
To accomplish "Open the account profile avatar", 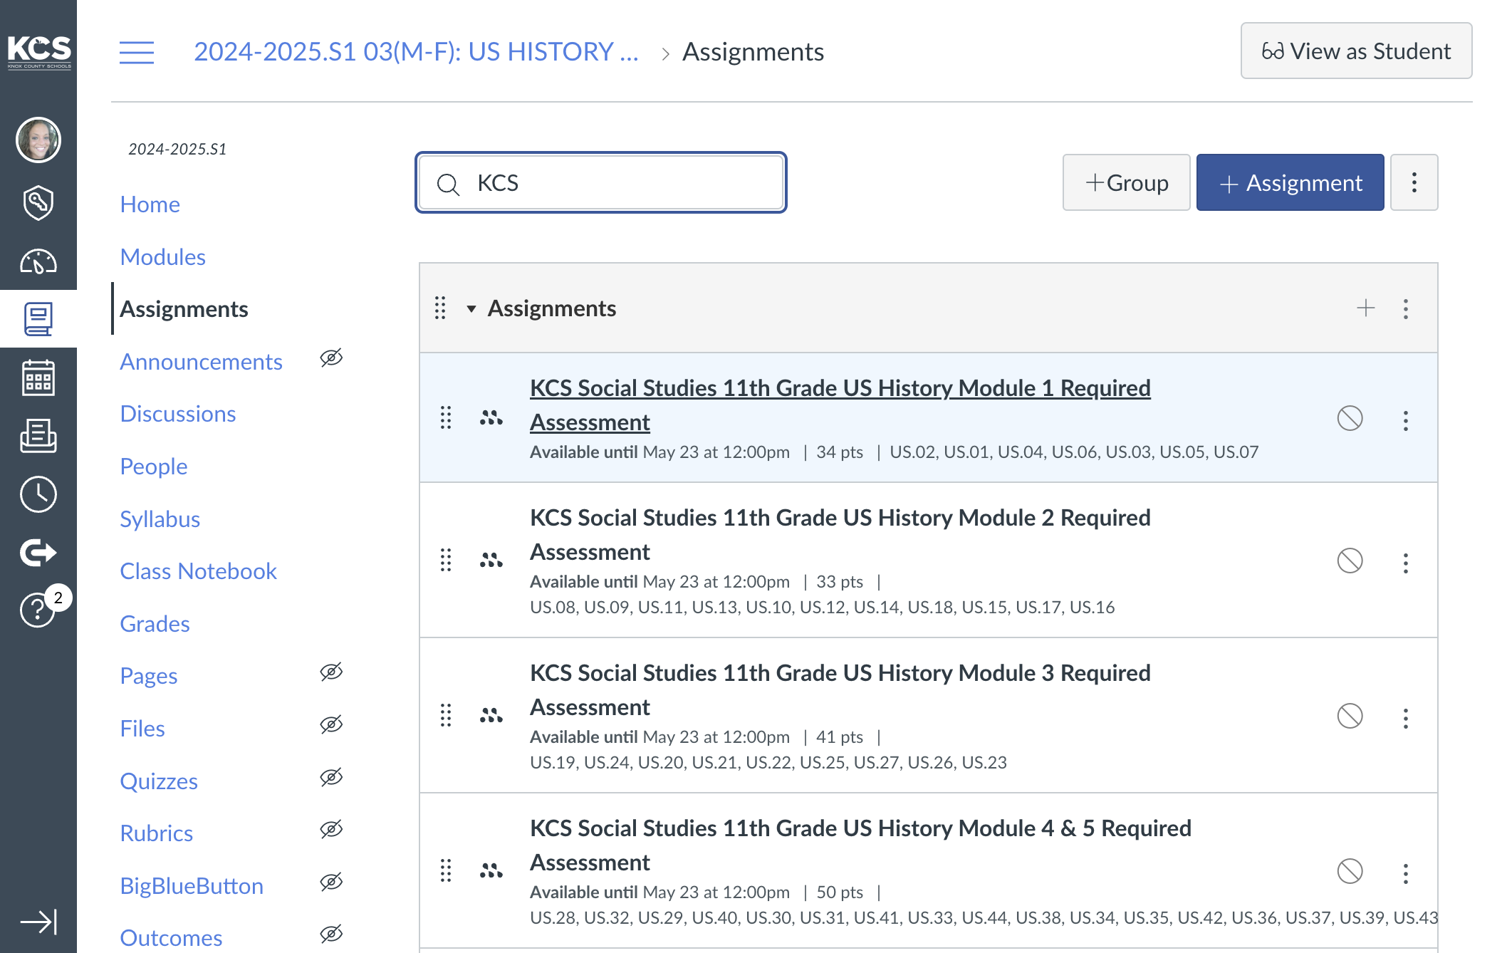I will click(38, 140).
